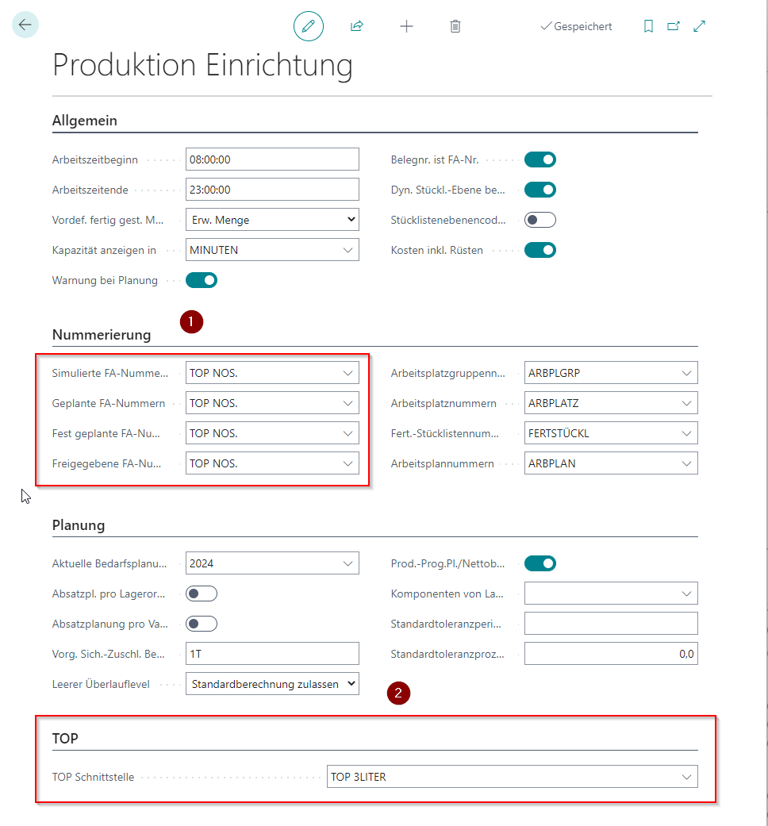Screen dimensions: 768x826
Task: Open page in new window icon
Action: click(x=674, y=26)
